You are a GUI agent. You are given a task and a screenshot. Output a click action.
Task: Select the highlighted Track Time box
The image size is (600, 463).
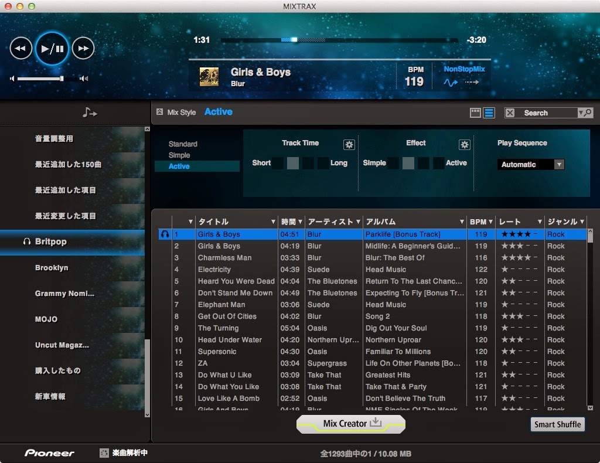(x=293, y=163)
